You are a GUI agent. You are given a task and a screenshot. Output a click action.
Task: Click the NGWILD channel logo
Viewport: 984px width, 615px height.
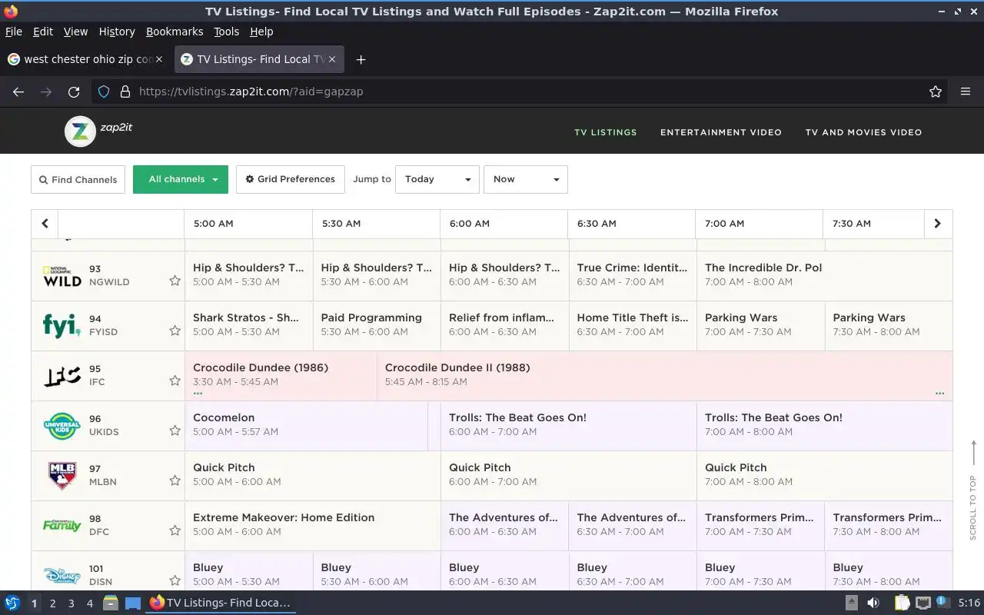[x=61, y=276]
